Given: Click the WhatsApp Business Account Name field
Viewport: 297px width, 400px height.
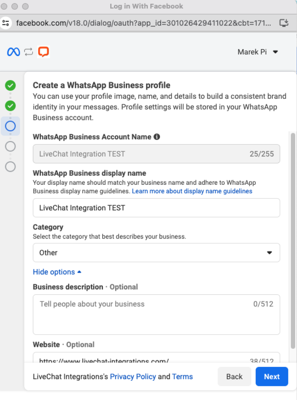Looking at the screenshot, I should point(156,154).
